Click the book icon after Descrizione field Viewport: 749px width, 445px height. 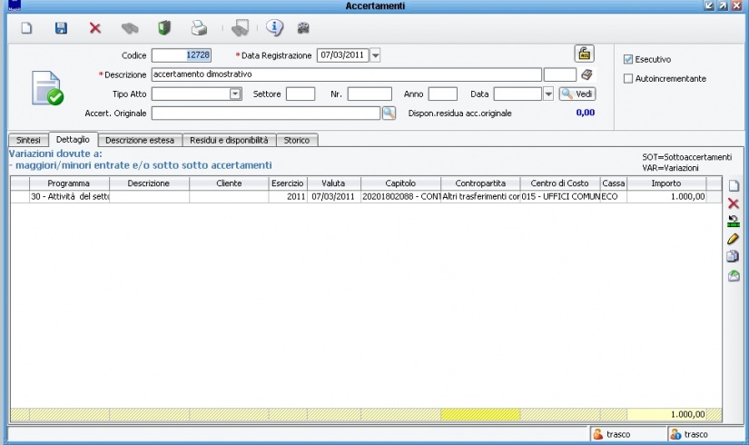coord(586,74)
